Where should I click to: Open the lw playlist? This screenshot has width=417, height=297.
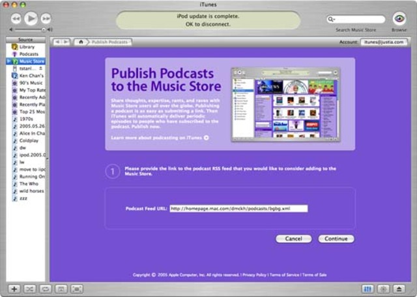(26, 162)
